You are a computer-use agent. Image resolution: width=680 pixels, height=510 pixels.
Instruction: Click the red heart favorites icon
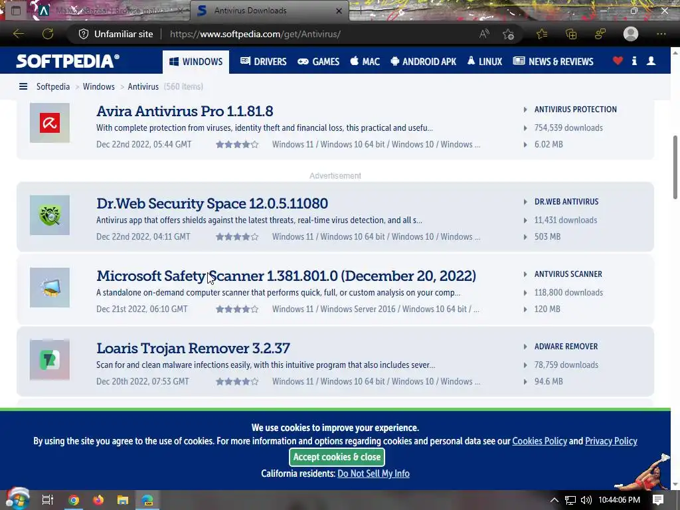coord(618,61)
